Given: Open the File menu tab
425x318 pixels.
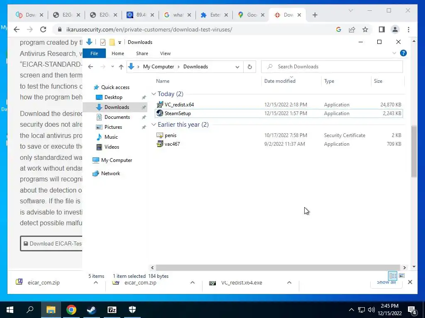Looking at the screenshot, I should tap(94, 53).
